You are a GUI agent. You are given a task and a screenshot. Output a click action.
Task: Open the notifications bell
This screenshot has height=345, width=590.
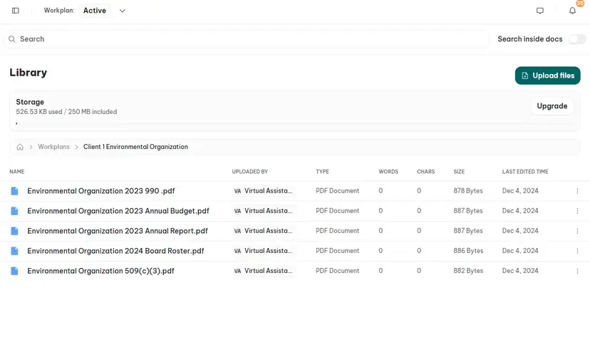(572, 11)
